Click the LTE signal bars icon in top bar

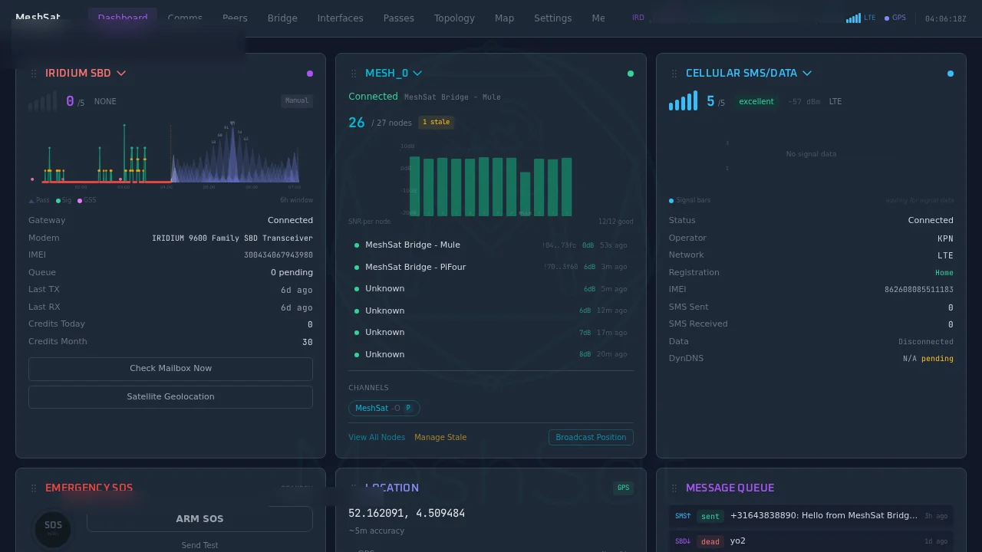point(853,18)
